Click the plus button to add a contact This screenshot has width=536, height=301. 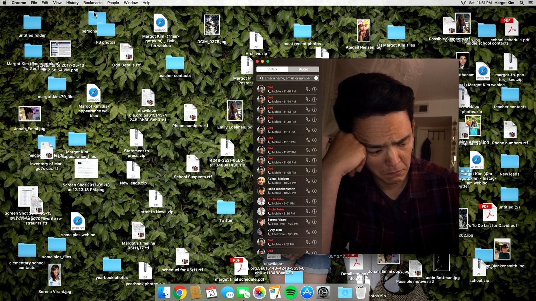click(316, 78)
